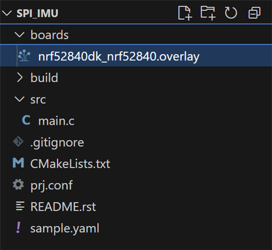Viewport: 272px width, 250px height.
Task: Collapse all folders in explorer
Action: tap(254, 13)
